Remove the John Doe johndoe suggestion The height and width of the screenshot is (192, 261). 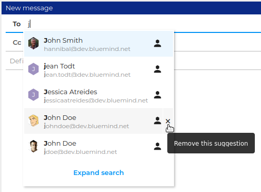168,121
